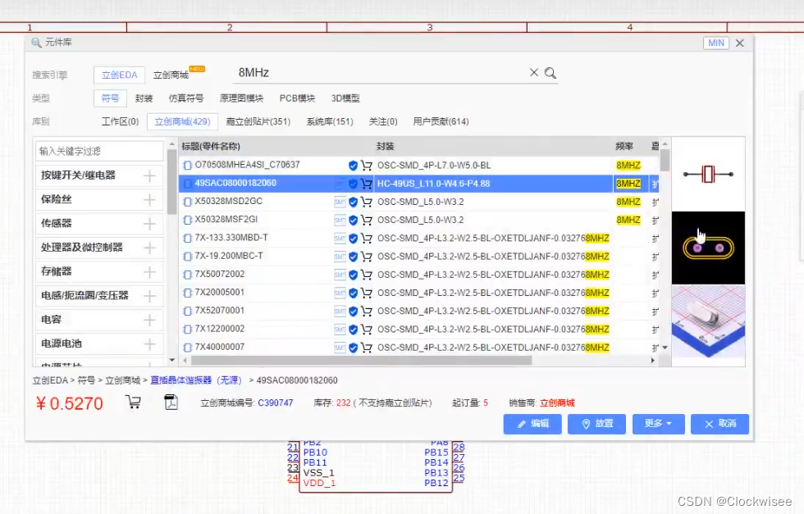Switch type to 仿真符号
Viewport: 804px width, 514px height.
(x=186, y=98)
